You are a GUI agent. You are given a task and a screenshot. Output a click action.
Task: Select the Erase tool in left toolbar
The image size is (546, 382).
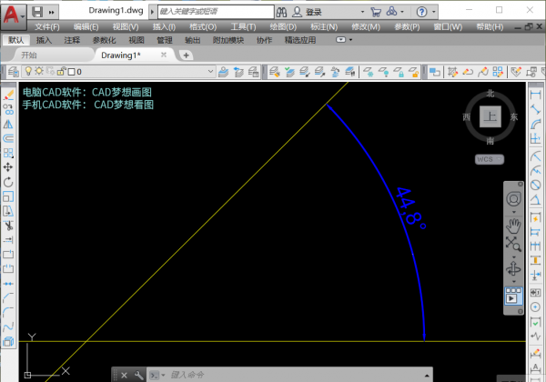(x=8, y=95)
